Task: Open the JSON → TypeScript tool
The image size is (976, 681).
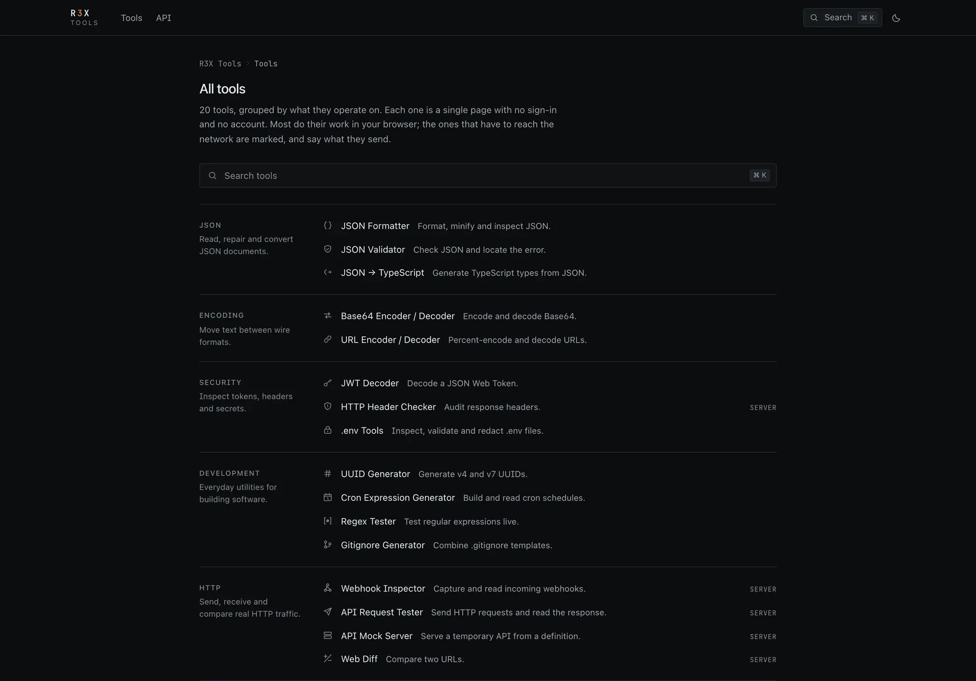Action: [x=382, y=273]
